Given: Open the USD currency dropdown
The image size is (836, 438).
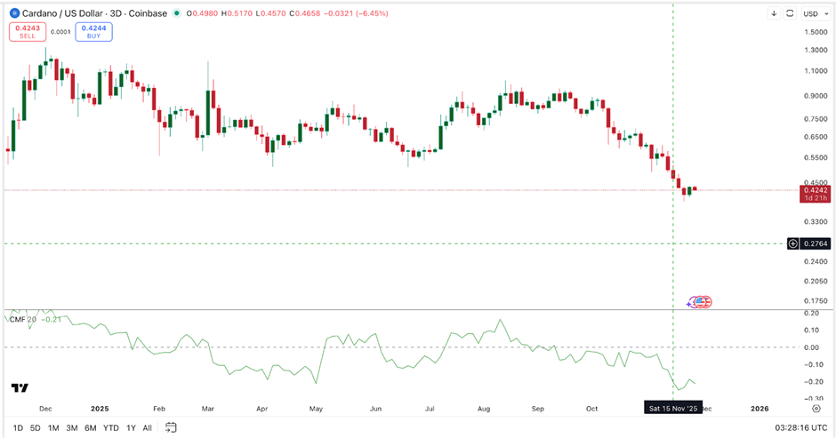Looking at the screenshot, I should click(815, 13).
